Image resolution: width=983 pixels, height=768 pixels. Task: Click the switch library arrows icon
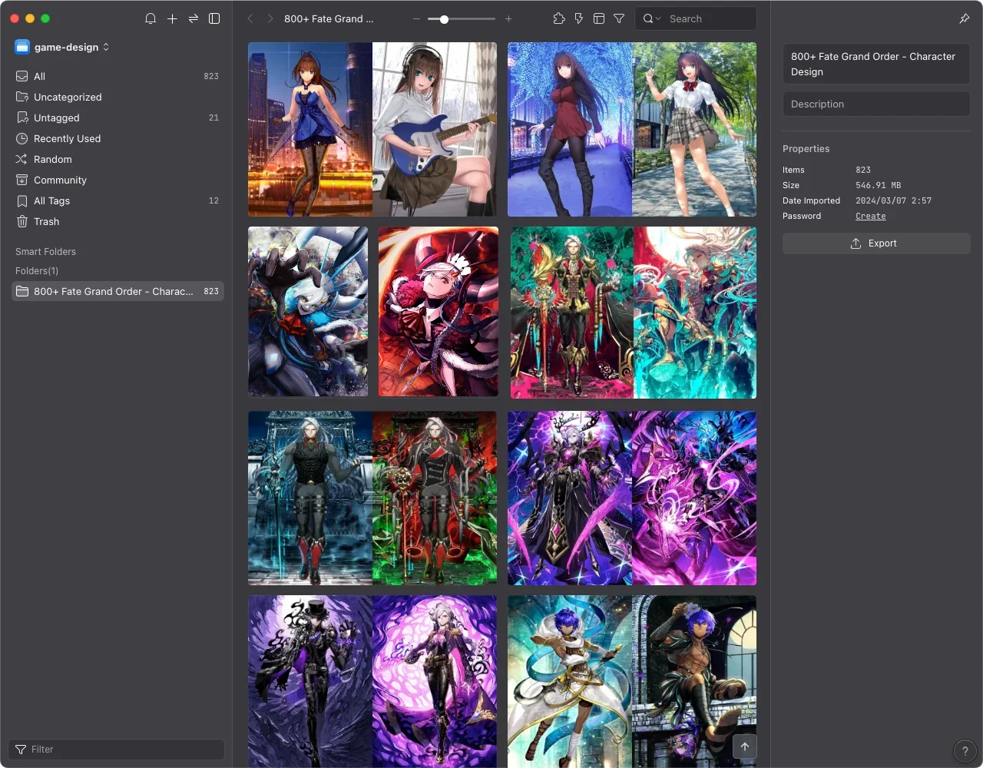[194, 18]
